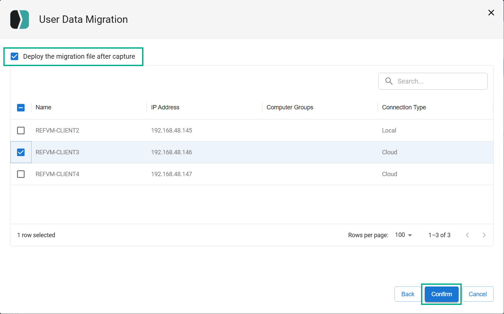Click the search magnifier icon
The height and width of the screenshot is (314, 504).
click(x=389, y=81)
